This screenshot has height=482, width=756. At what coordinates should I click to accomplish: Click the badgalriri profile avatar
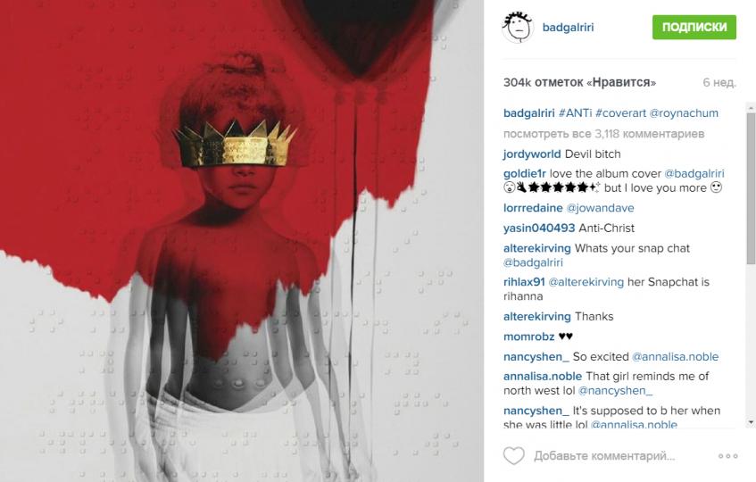point(518,28)
